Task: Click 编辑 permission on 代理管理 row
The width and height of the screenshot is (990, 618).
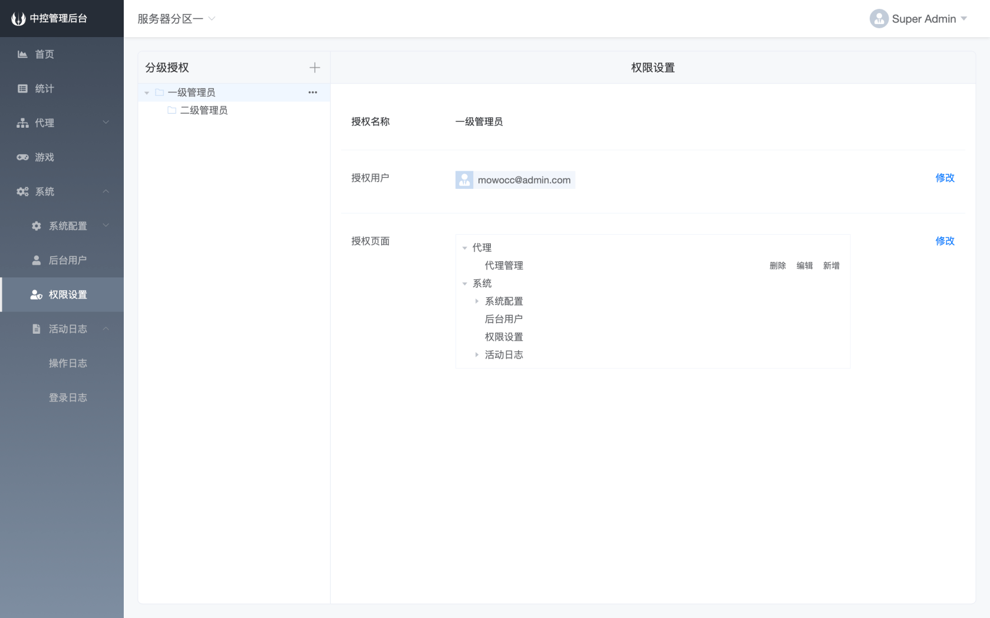Action: pos(804,265)
